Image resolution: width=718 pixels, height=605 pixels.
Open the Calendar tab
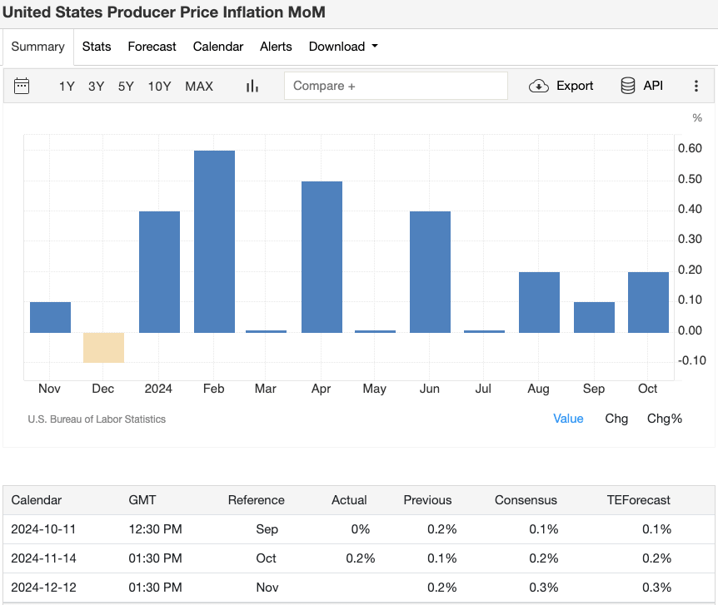(x=217, y=47)
